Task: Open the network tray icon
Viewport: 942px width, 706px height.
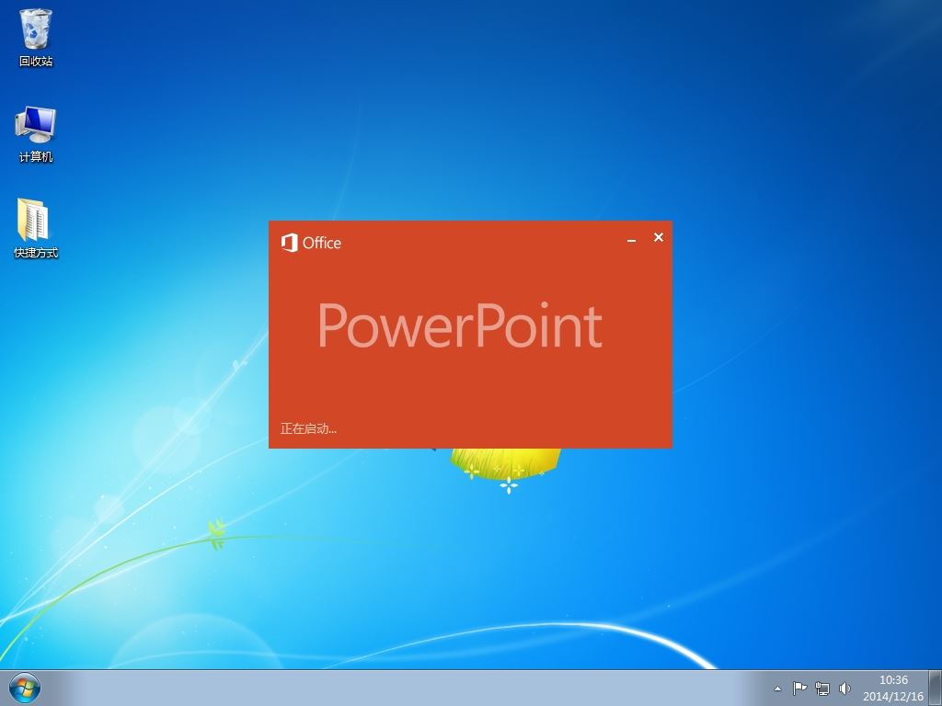Action: pos(821,689)
